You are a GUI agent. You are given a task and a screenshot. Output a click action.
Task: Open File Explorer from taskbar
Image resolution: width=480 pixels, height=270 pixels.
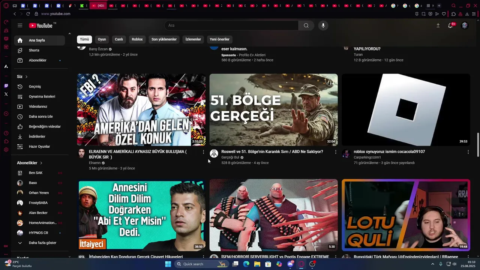coord(257,264)
